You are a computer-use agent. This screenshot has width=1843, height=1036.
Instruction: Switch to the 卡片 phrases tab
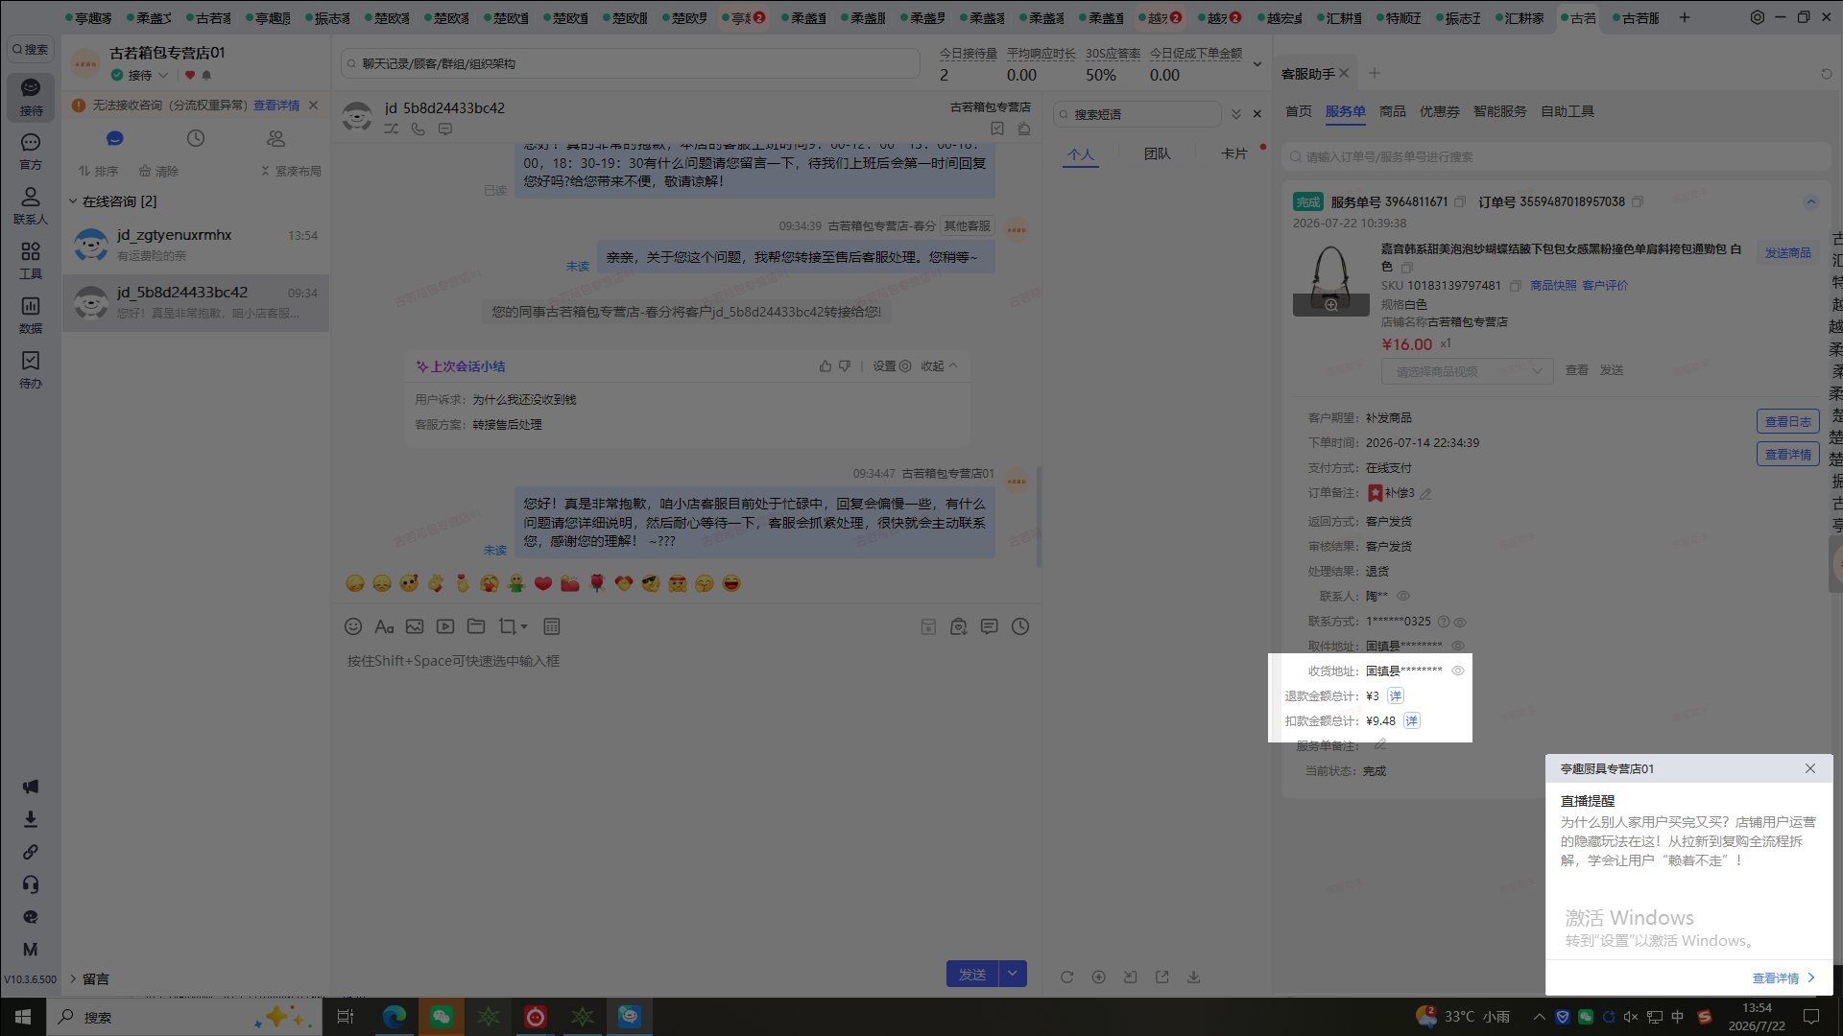pyautogui.click(x=1234, y=153)
